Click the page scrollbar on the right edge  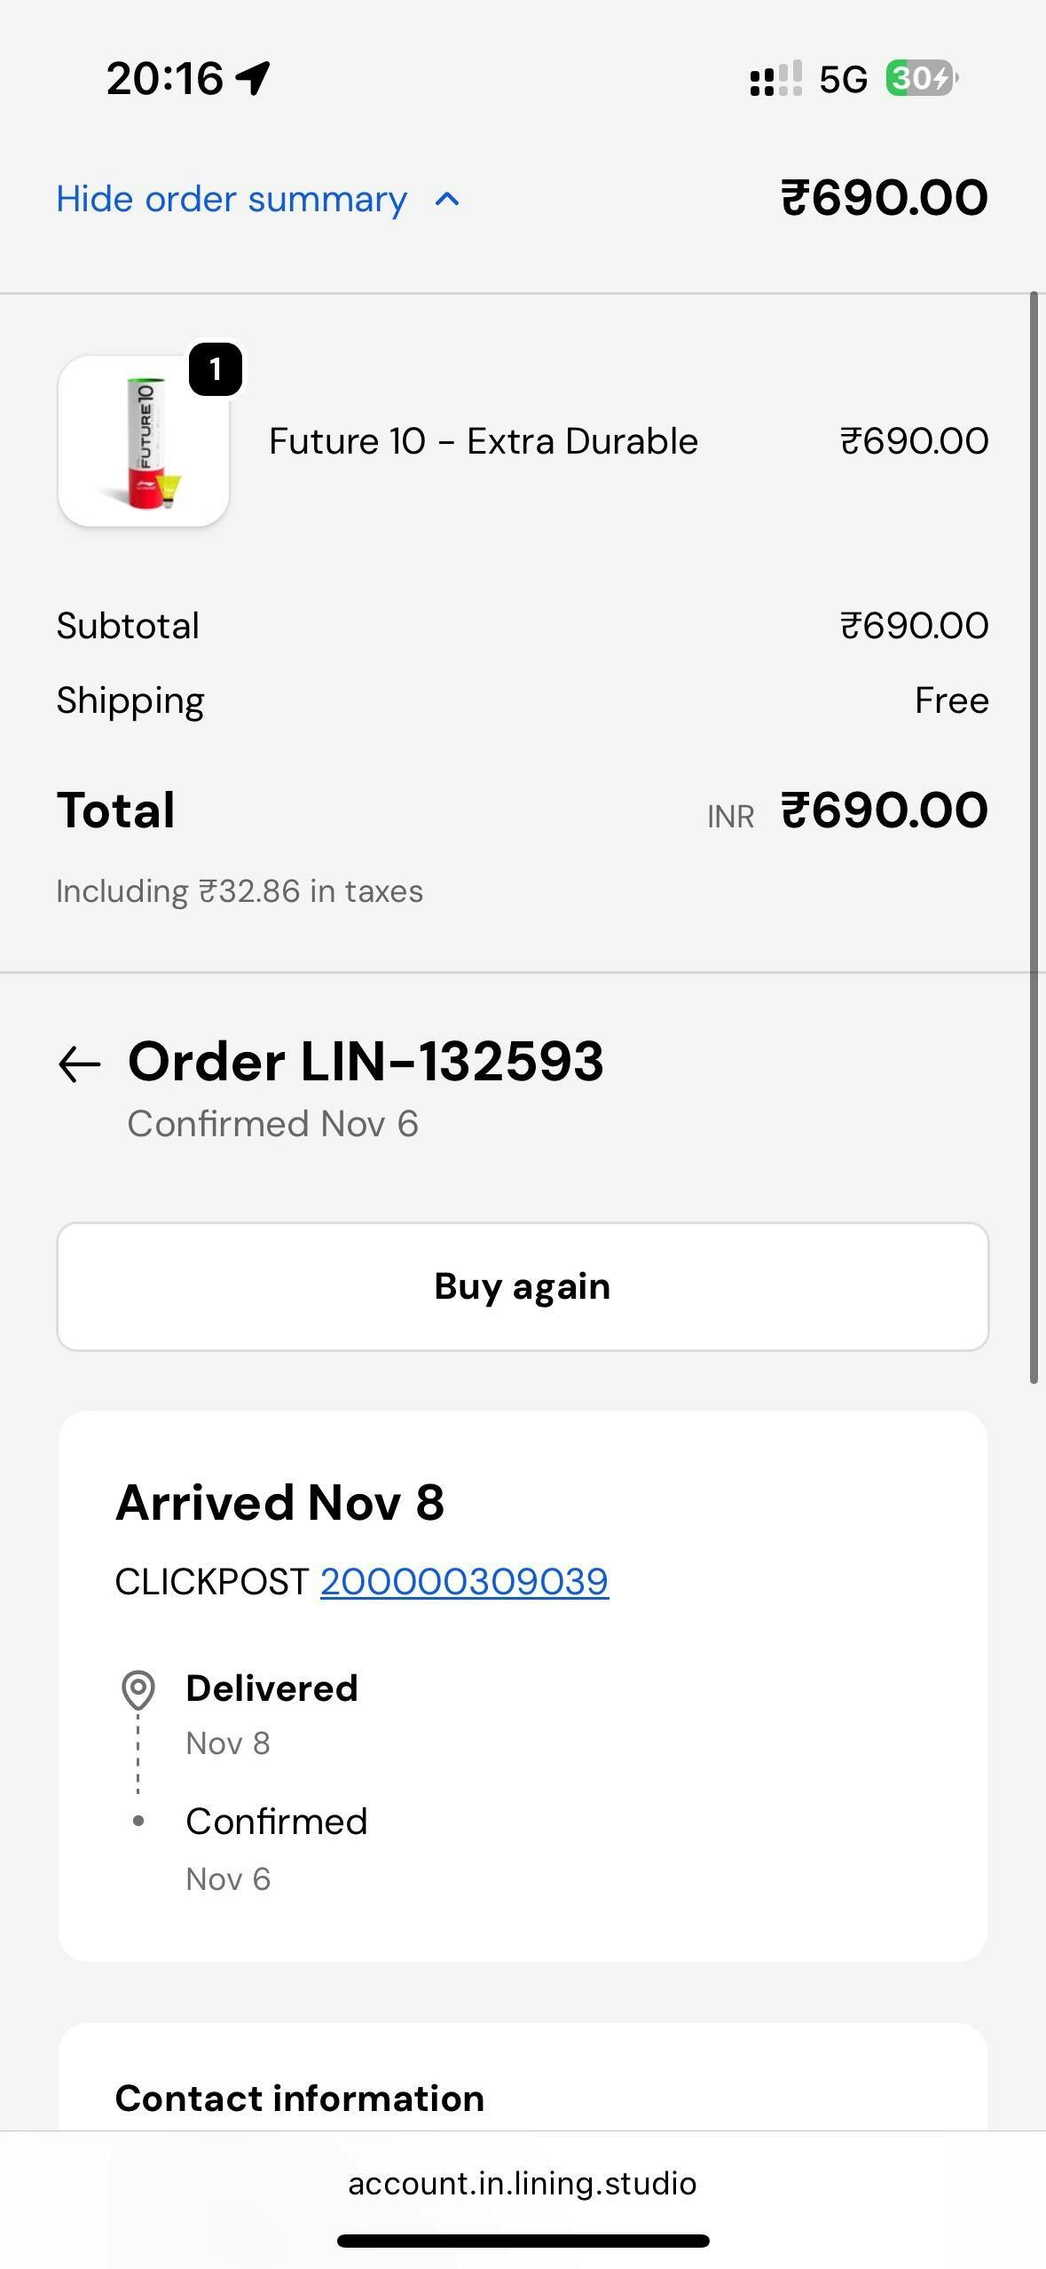click(1034, 836)
